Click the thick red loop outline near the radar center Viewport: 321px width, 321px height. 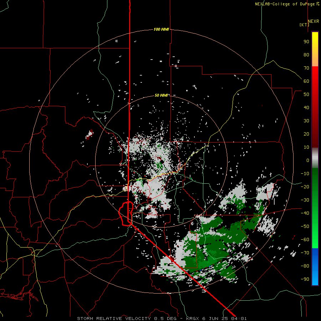coord(126,214)
